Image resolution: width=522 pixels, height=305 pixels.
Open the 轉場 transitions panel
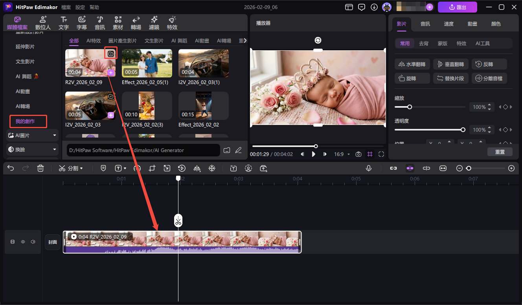tap(136, 23)
